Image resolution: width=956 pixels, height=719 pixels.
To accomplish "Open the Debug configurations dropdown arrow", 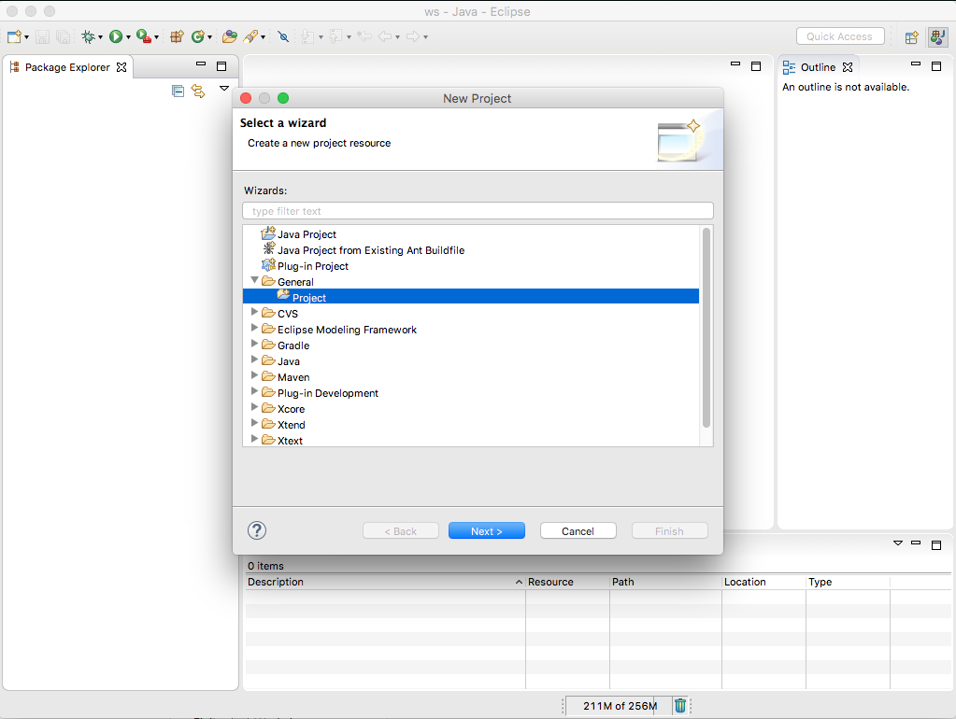I will pyautogui.click(x=100, y=37).
